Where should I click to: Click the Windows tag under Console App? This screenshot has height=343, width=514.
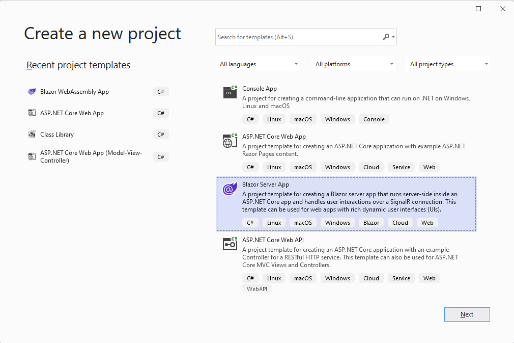(337, 119)
